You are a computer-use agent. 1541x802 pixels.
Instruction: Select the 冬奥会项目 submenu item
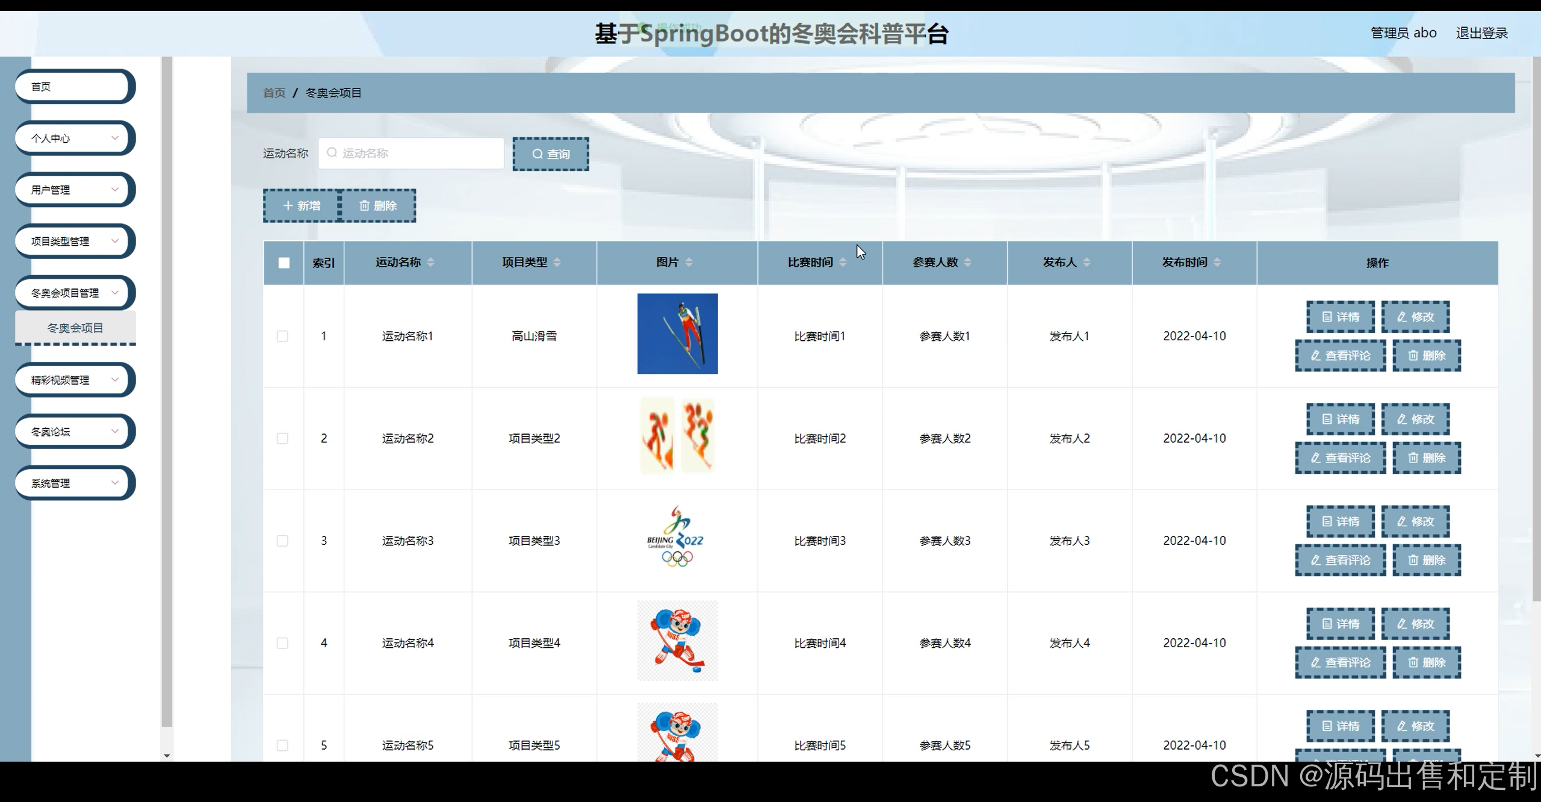click(x=75, y=328)
